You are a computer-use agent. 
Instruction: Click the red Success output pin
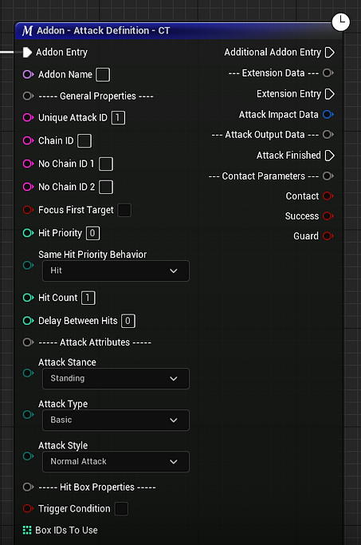click(x=328, y=215)
